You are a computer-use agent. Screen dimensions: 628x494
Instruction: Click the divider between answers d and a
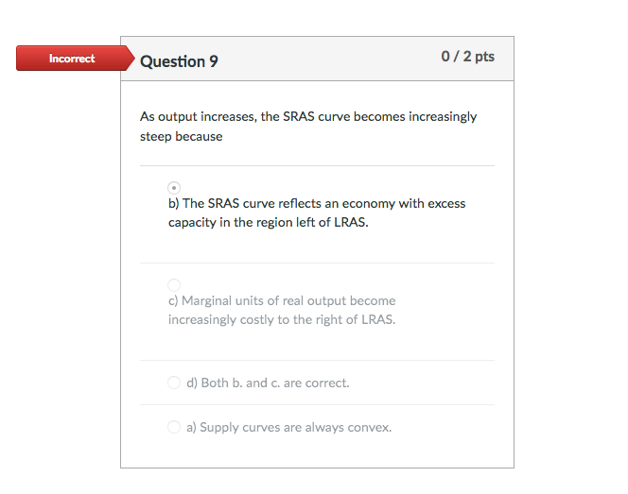pos(317,405)
